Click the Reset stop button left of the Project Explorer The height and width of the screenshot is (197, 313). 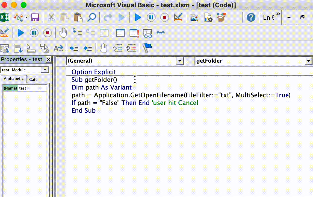coord(164,18)
